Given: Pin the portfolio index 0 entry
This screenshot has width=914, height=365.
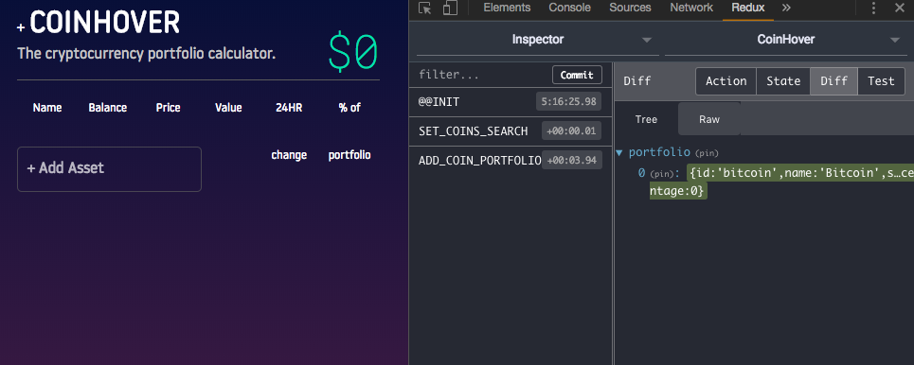Looking at the screenshot, I should [662, 174].
